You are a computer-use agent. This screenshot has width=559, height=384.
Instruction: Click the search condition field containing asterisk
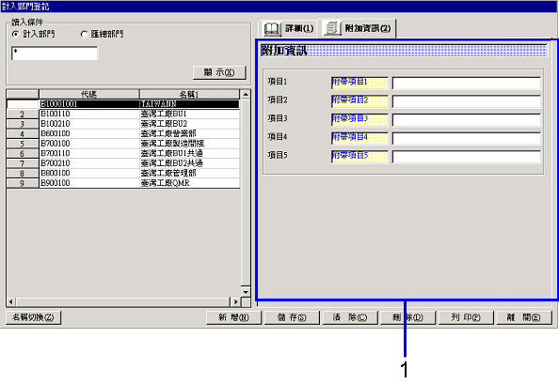55,54
